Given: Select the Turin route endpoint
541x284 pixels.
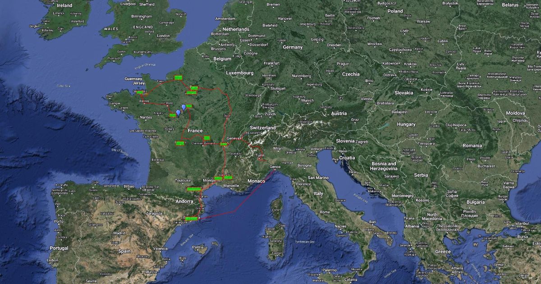Looking at the screenshot, I should coord(260,158).
